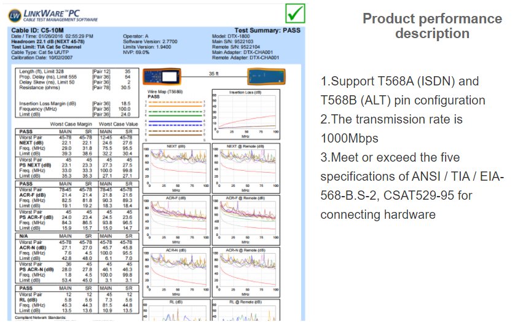Select Calibration Date: 10/02/2007

tap(42, 58)
